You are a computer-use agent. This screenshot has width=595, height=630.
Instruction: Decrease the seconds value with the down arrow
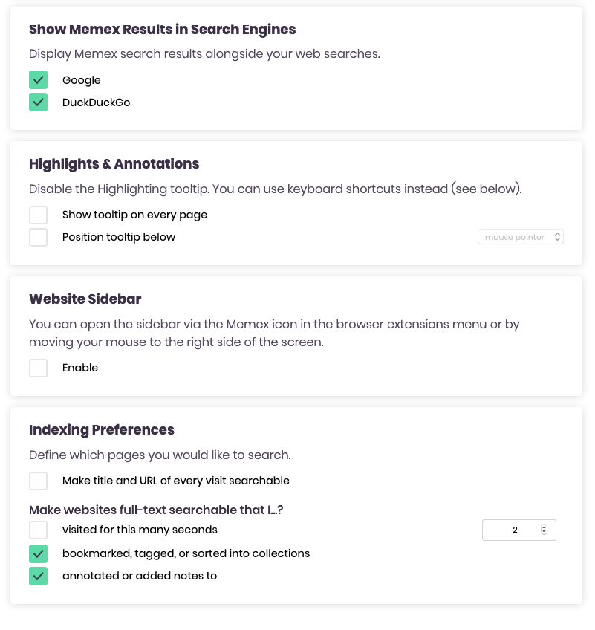click(544, 532)
